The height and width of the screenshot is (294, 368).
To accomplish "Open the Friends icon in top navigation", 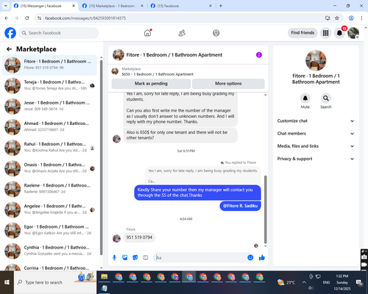I will tap(182, 33).
